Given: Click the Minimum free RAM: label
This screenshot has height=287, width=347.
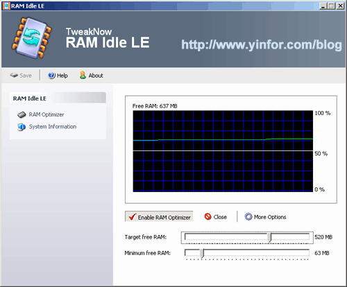Looking at the screenshot, I should (147, 253).
